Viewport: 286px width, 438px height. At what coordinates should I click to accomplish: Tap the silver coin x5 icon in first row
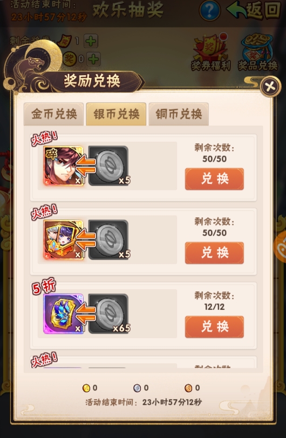[x=108, y=165]
